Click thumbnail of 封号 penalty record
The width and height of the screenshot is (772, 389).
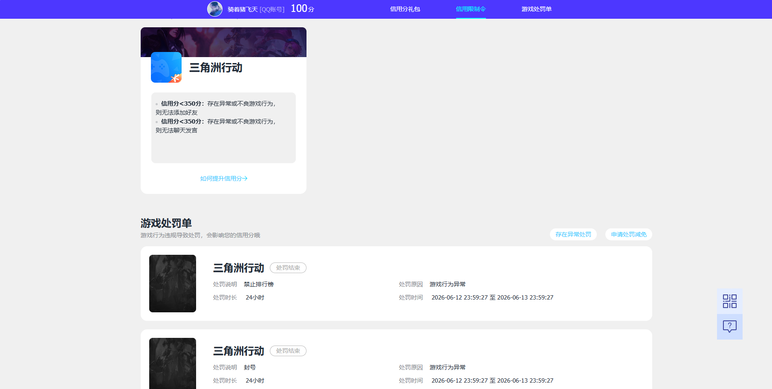(x=173, y=363)
